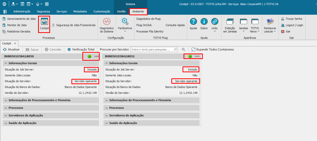This screenshot has height=141, width=317.
Task: Open the Links chain icon
Action: (x=215, y=21)
